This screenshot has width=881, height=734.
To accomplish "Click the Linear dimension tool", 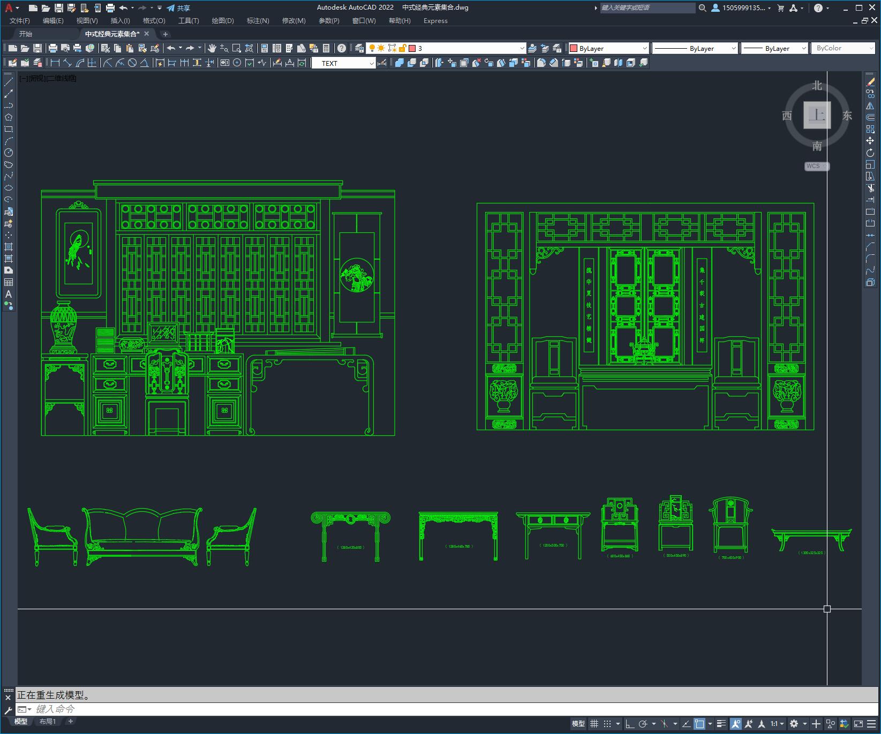I will click(55, 63).
